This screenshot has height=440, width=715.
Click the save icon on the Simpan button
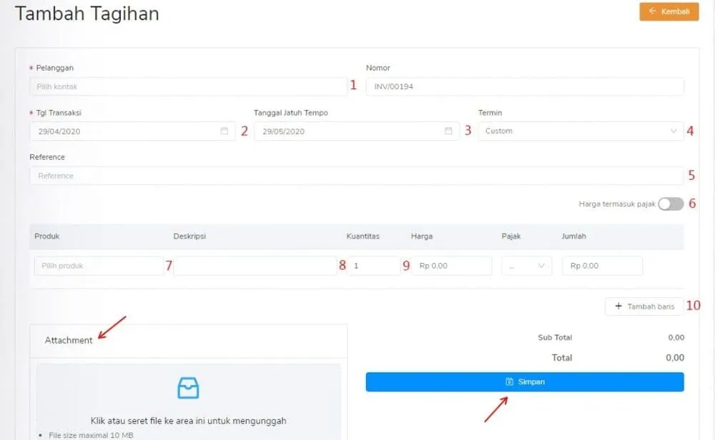click(x=510, y=381)
